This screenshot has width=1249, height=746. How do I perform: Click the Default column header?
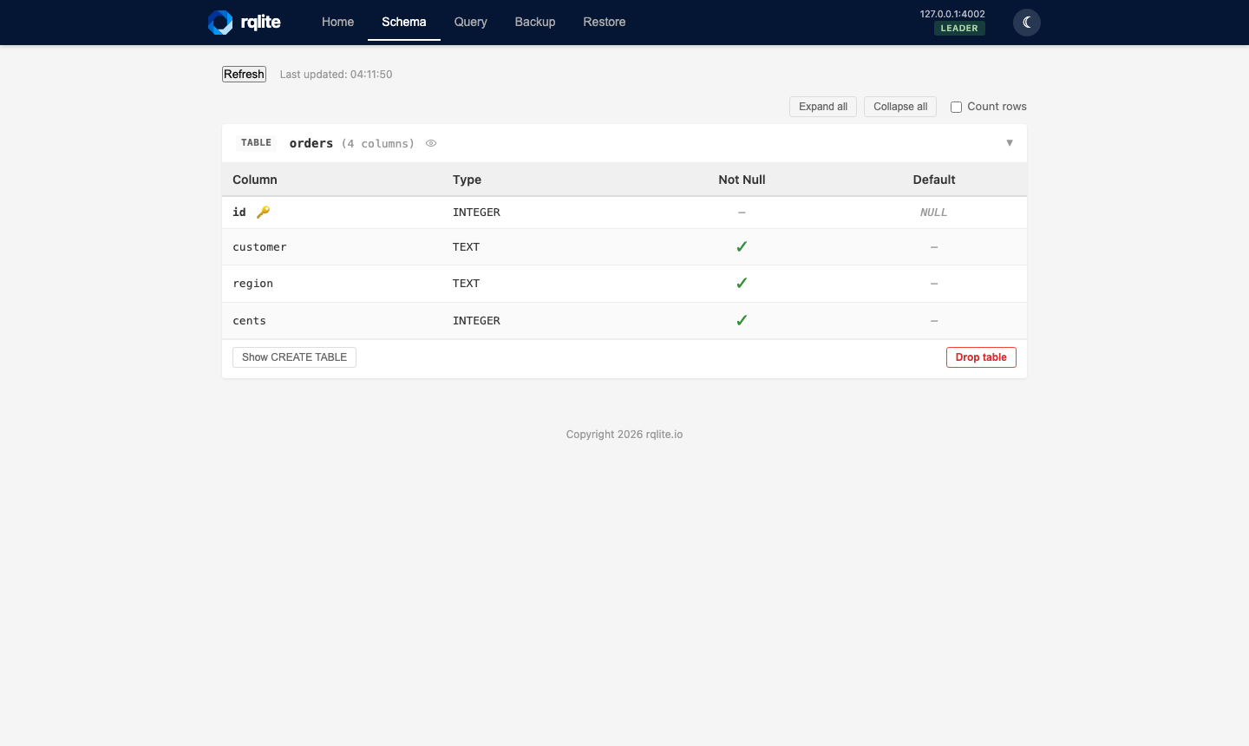click(x=934, y=180)
